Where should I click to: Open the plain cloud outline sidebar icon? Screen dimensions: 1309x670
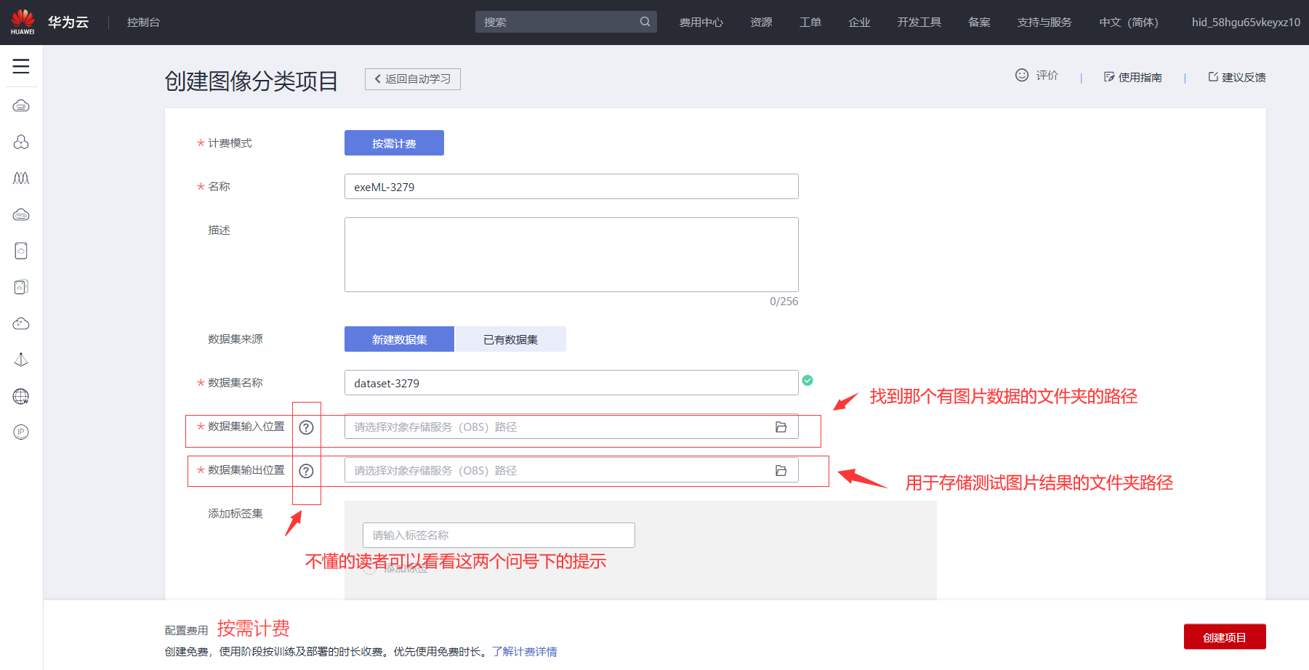(21, 323)
